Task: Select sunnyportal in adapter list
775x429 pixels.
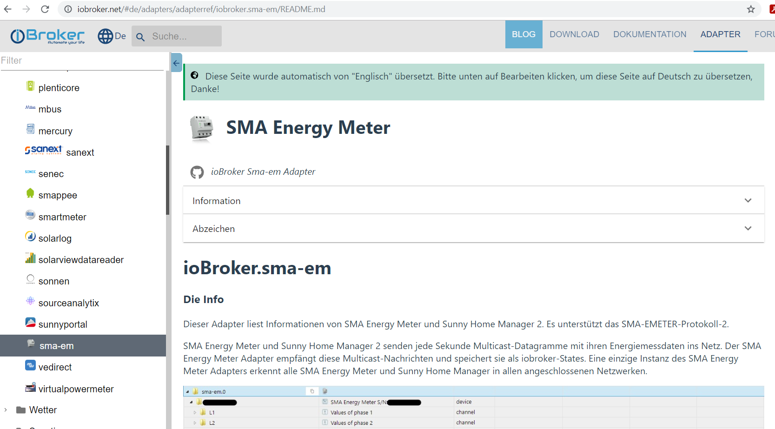Action: point(63,324)
